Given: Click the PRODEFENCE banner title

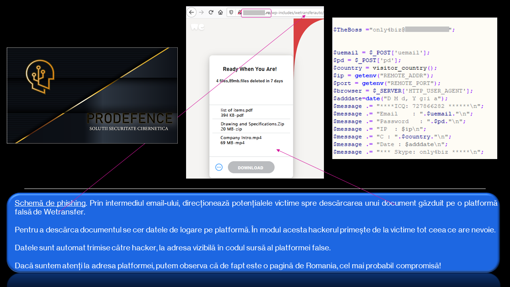Looking at the screenshot, I should [x=129, y=118].
